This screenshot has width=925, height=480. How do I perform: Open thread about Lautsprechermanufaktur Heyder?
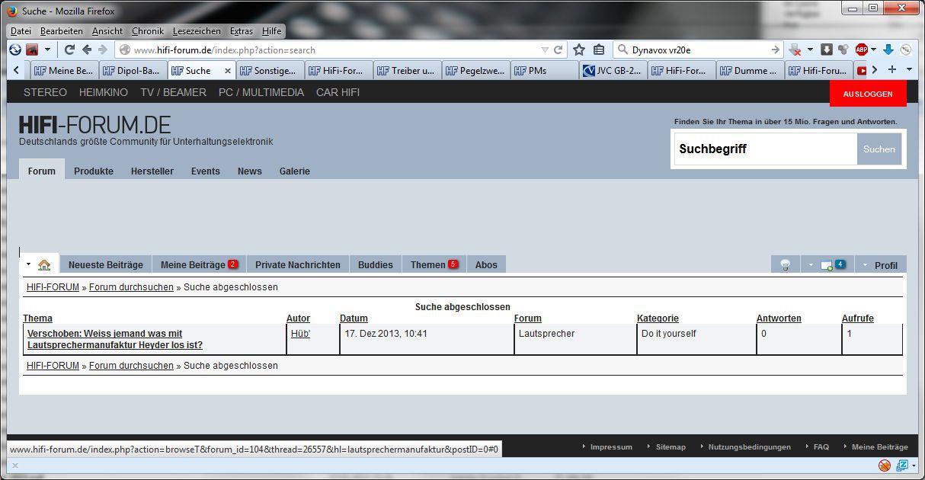tap(115, 339)
